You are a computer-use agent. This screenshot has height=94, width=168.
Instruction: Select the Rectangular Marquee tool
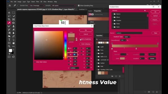pos(13,13)
